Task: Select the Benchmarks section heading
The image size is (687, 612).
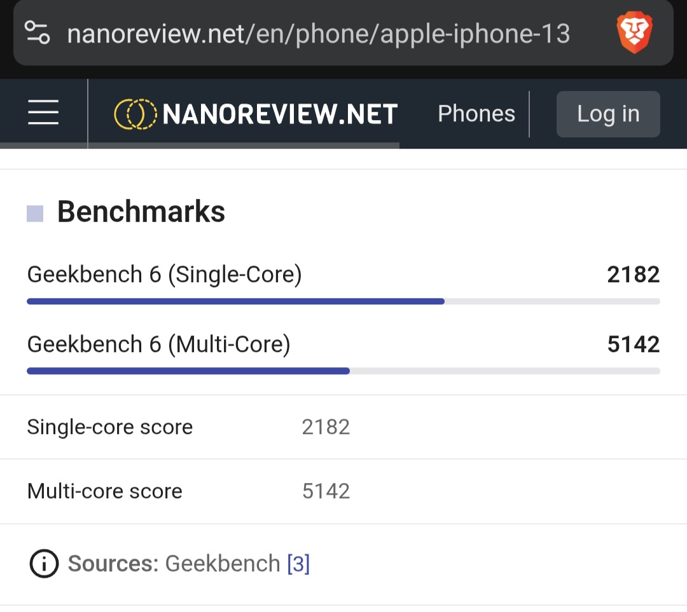Action: pyautogui.click(x=141, y=212)
